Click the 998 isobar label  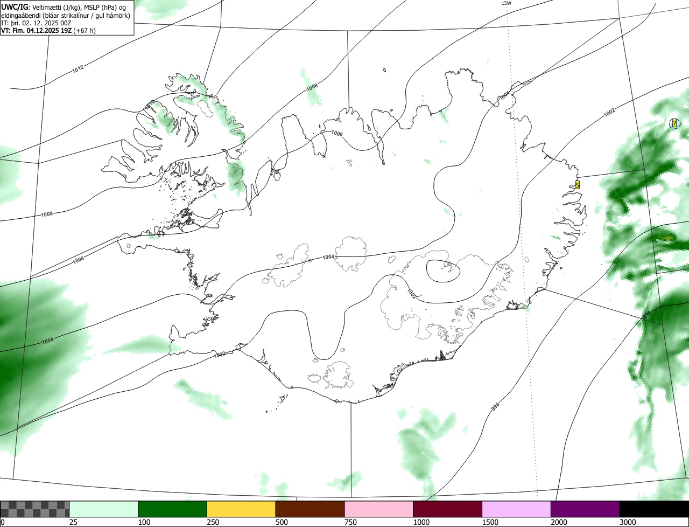pyautogui.click(x=496, y=408)
